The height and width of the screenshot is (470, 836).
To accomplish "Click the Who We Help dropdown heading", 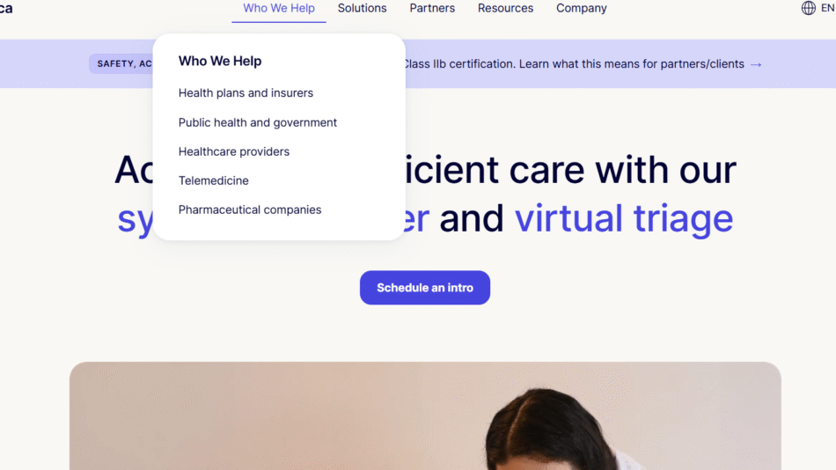I will pyautogui.click(x=220, y=62).
